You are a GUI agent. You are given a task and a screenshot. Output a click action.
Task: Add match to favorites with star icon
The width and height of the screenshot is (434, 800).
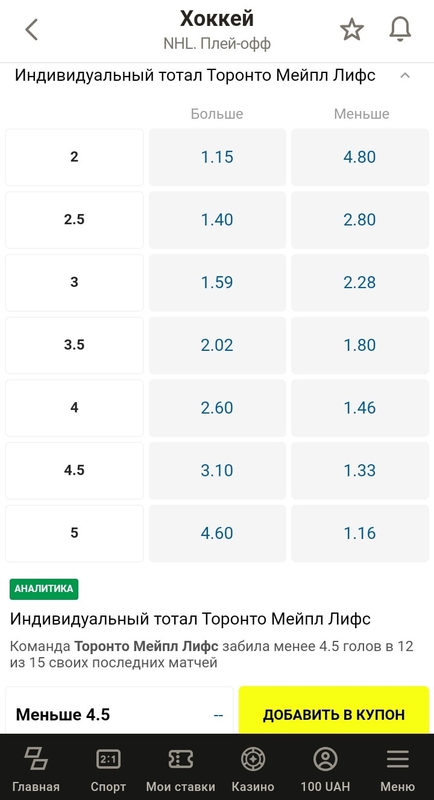point(352,29)
